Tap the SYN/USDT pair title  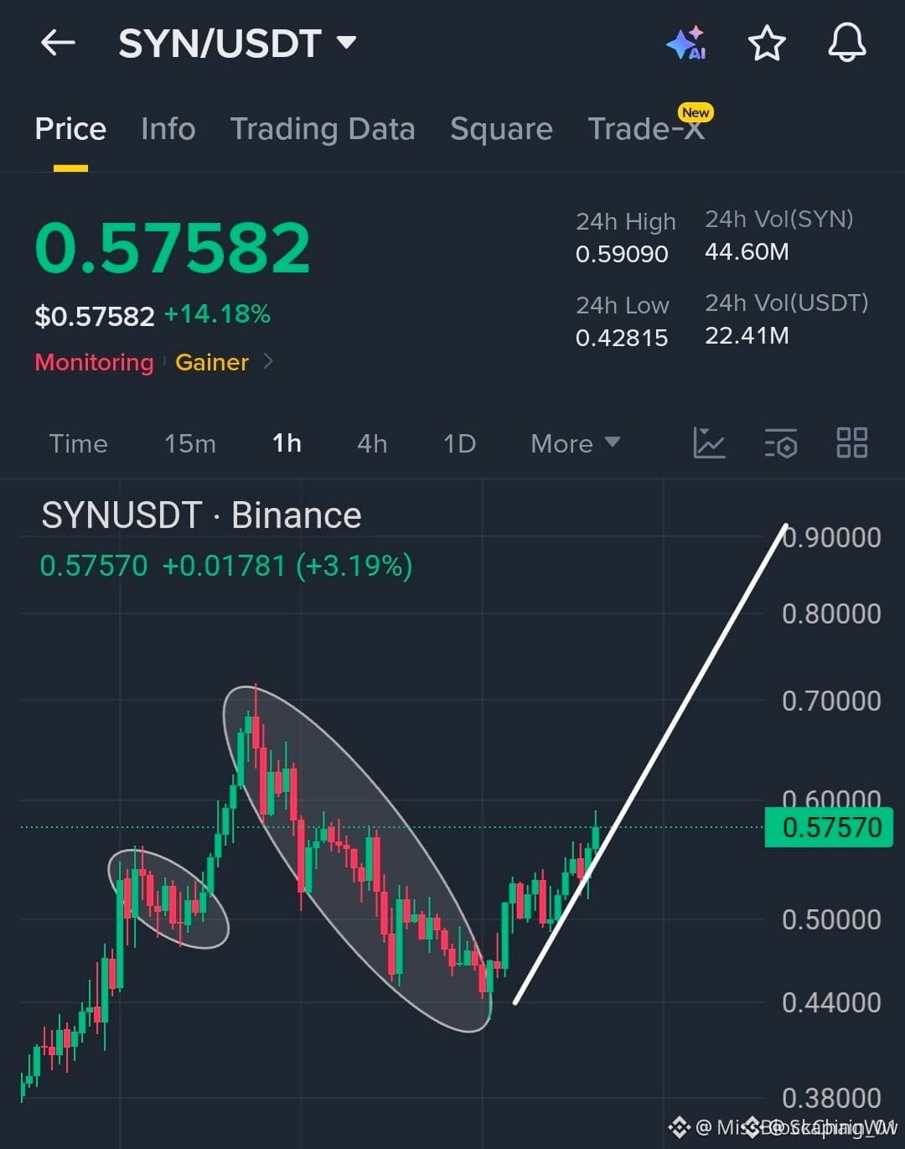pyautogui.click(x=220, y=43)
